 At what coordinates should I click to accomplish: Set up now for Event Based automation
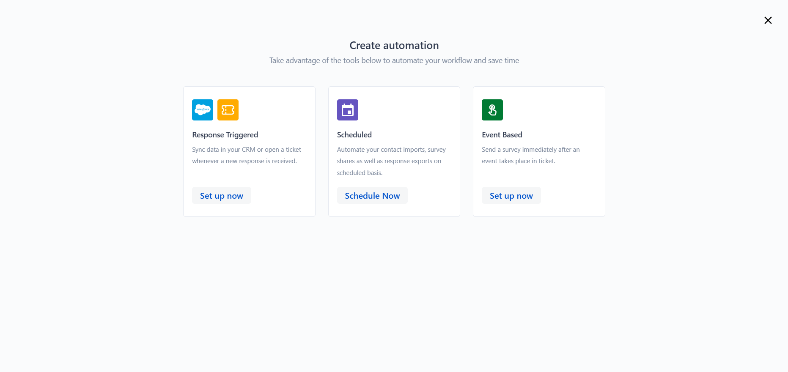(511, 196)
